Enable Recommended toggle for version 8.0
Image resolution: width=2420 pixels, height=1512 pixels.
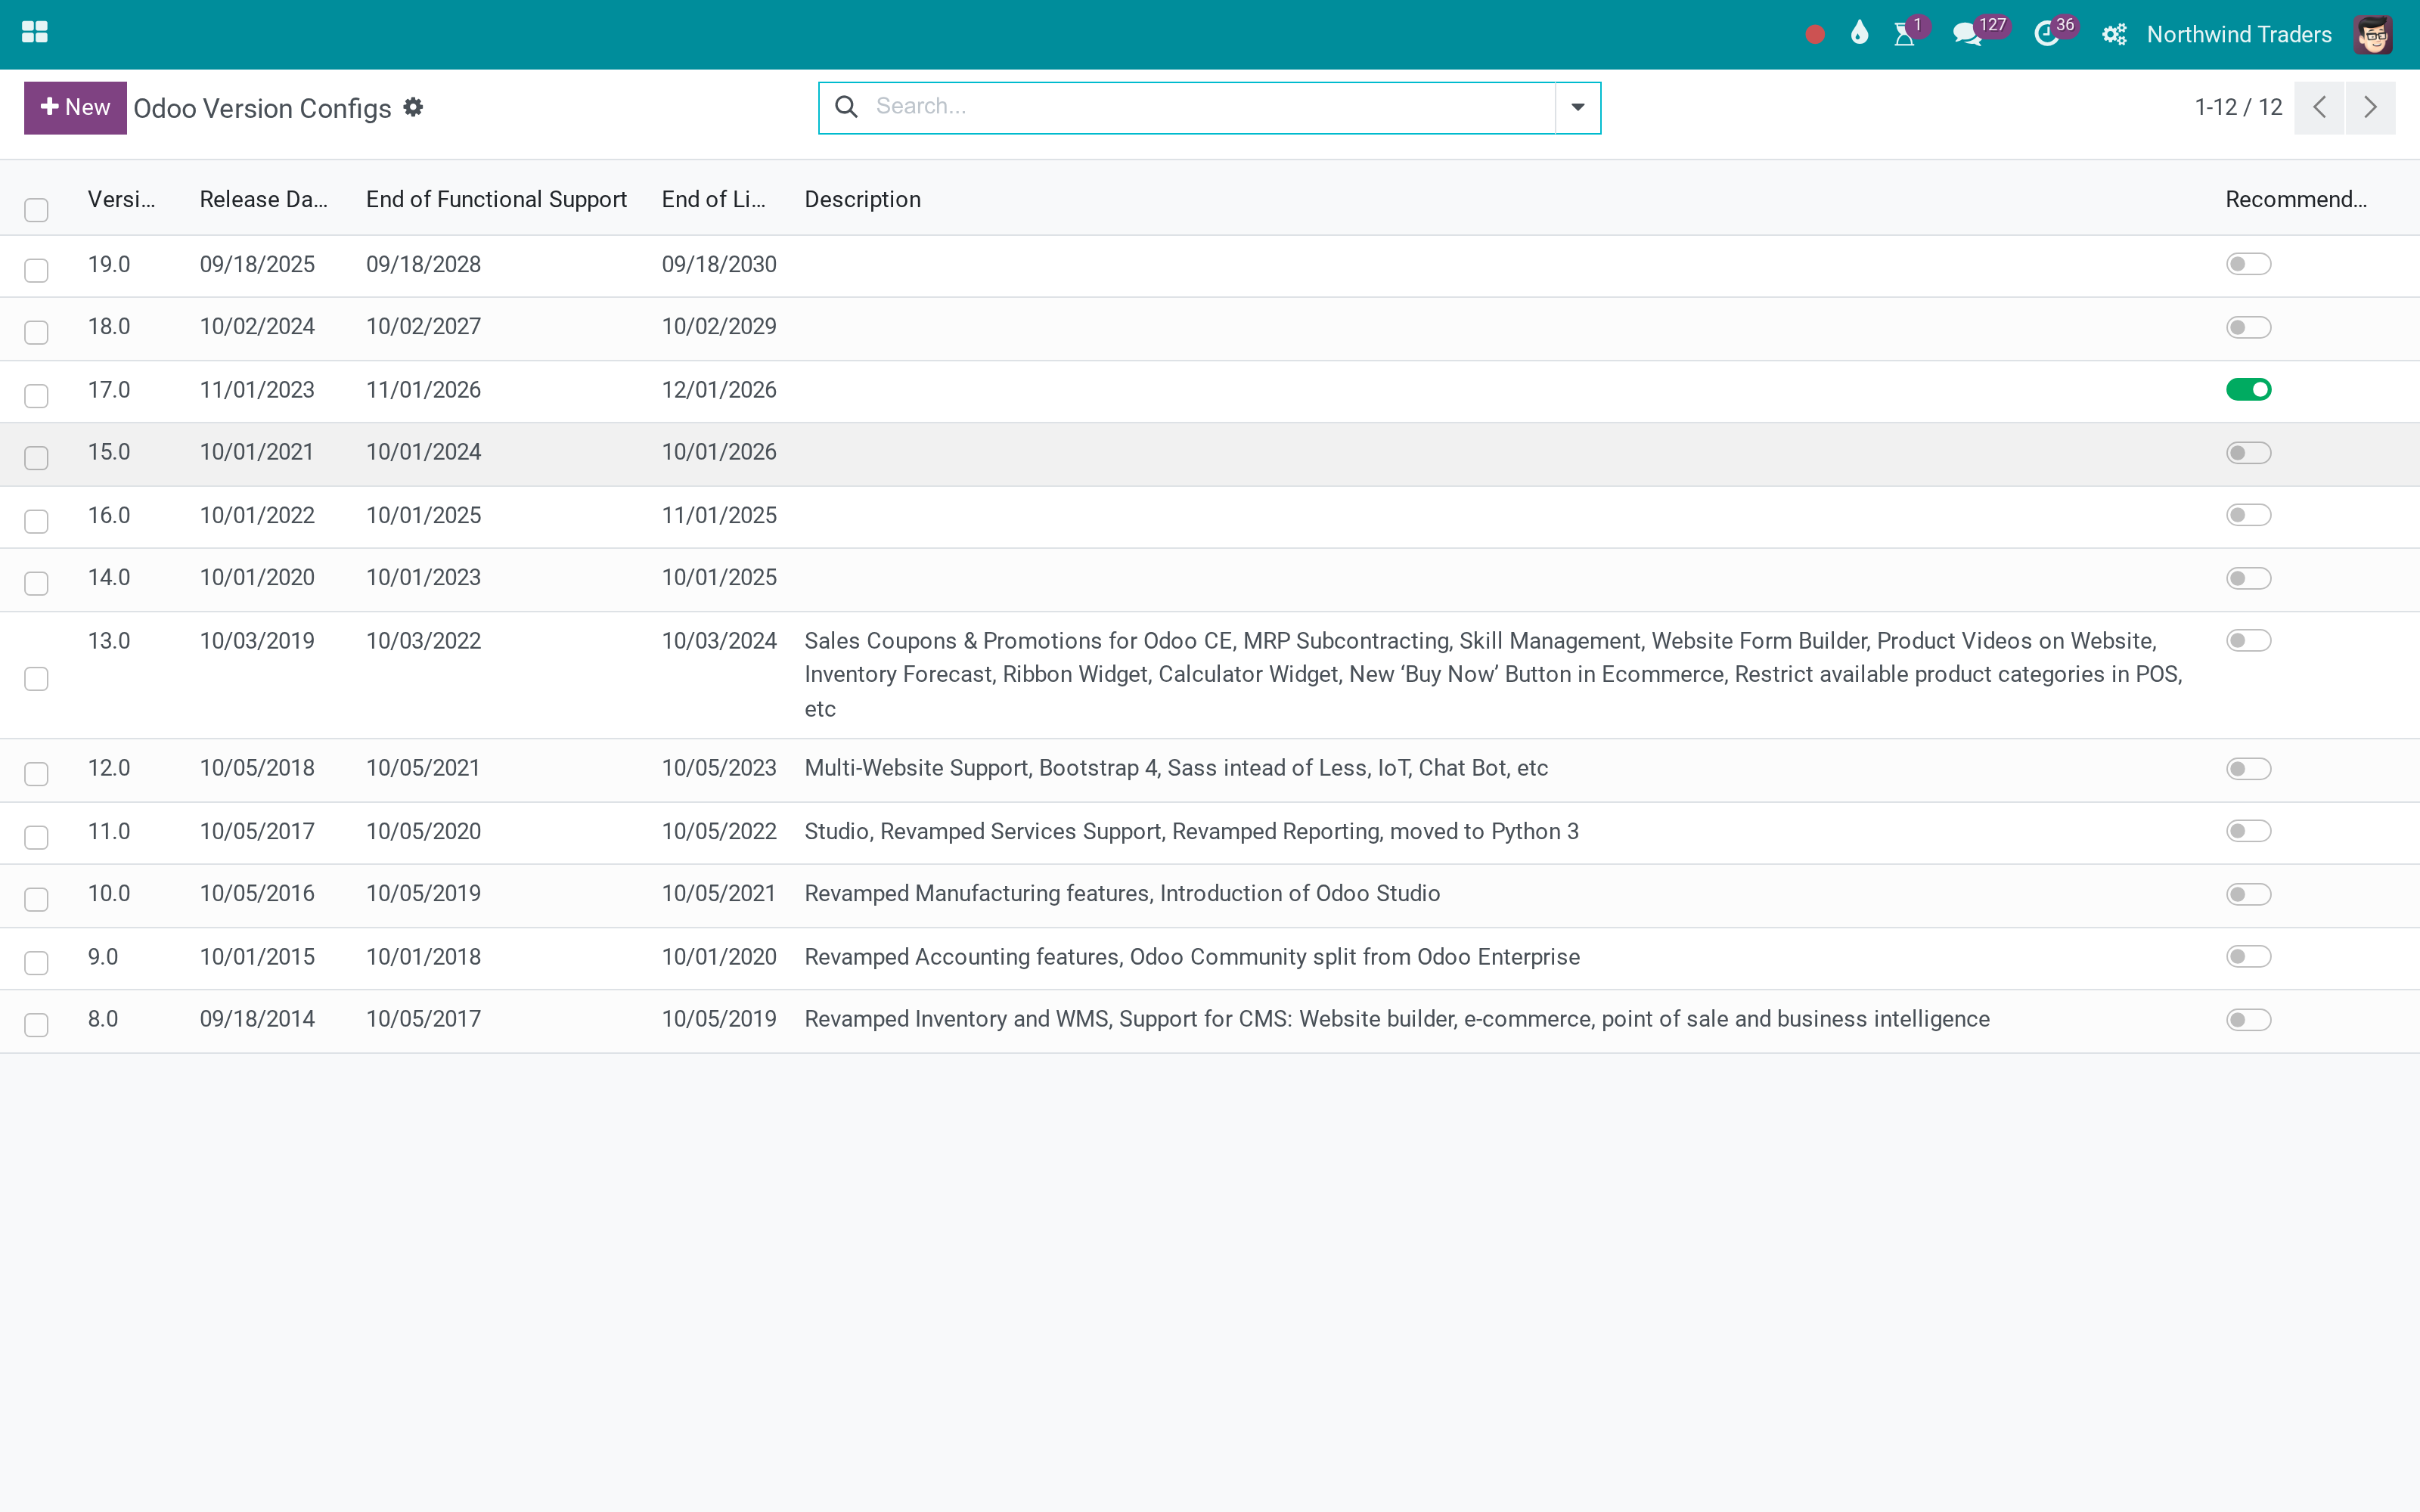pos(2248,1019)
